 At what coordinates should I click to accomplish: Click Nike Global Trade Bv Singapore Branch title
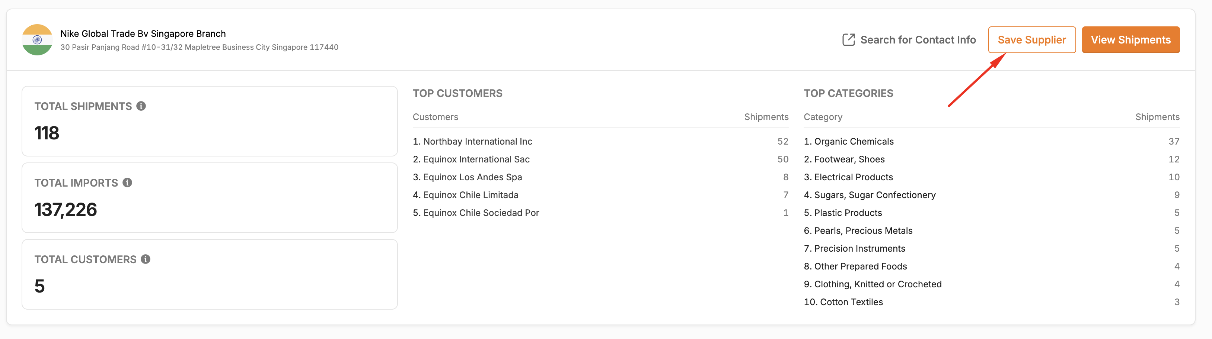143,34
